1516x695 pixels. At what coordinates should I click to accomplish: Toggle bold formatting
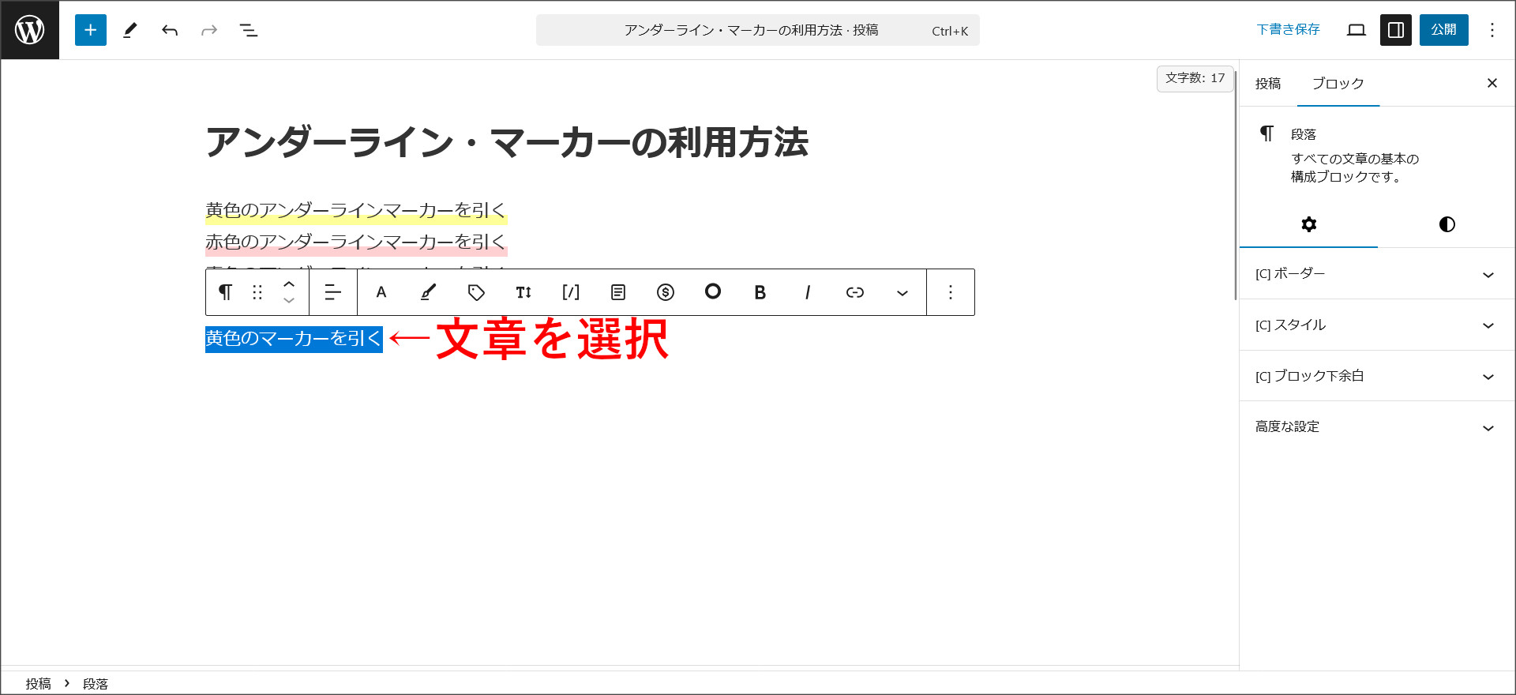pyautogui.click(x=760, y=292)
